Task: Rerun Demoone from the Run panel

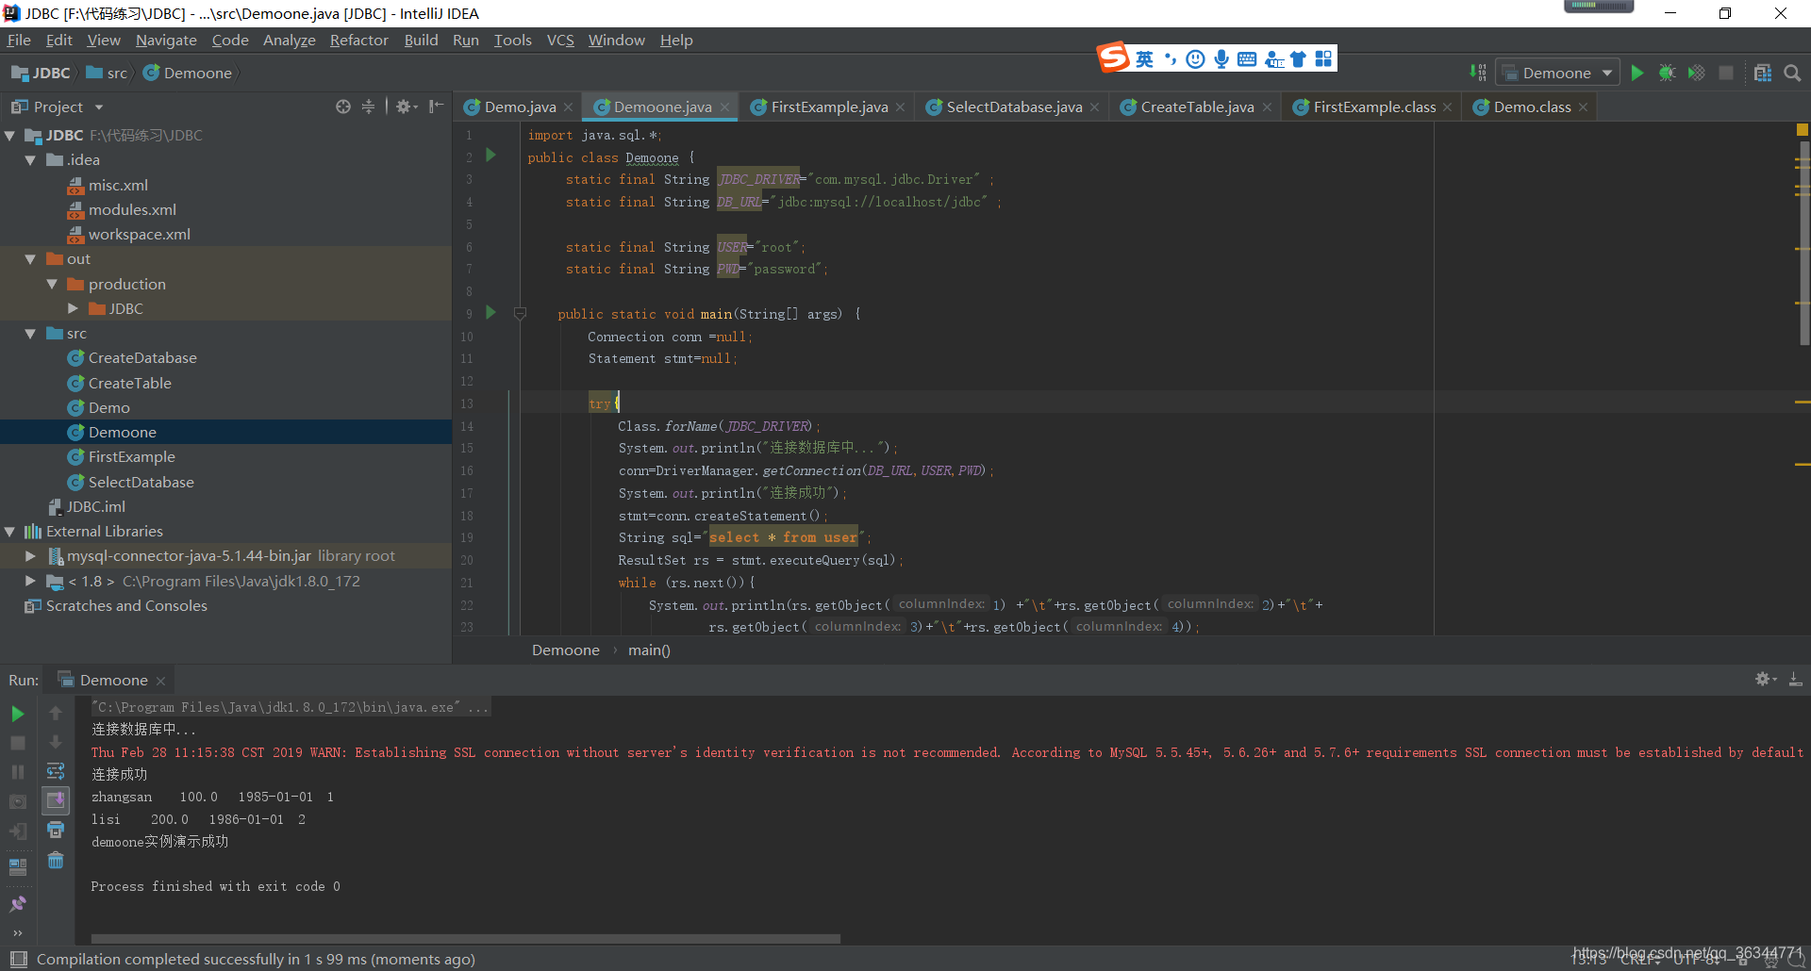Action: tap(17, 714)
